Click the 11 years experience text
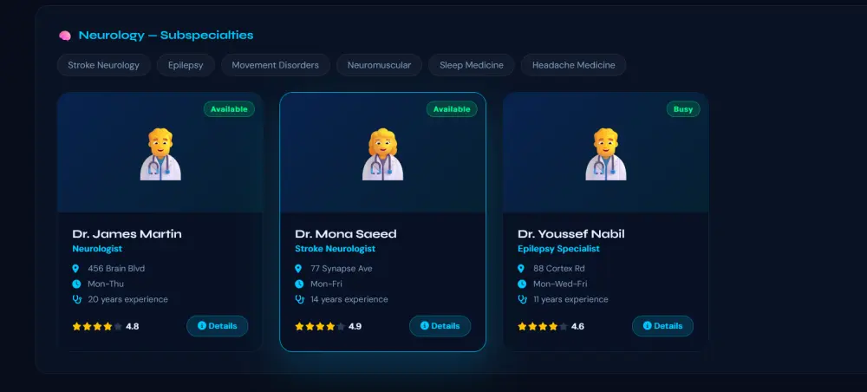Image resolution: width=867 pixels, height=392 pixels. click(570, 300)
